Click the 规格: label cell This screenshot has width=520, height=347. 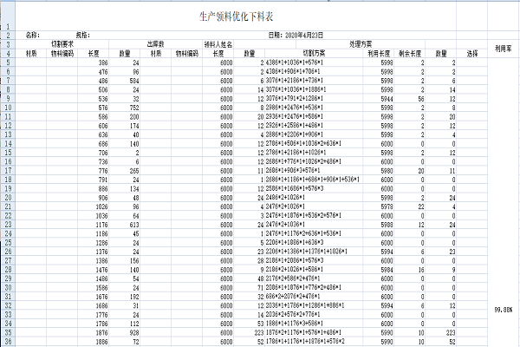pyautogui.click(x=83, y=35)
